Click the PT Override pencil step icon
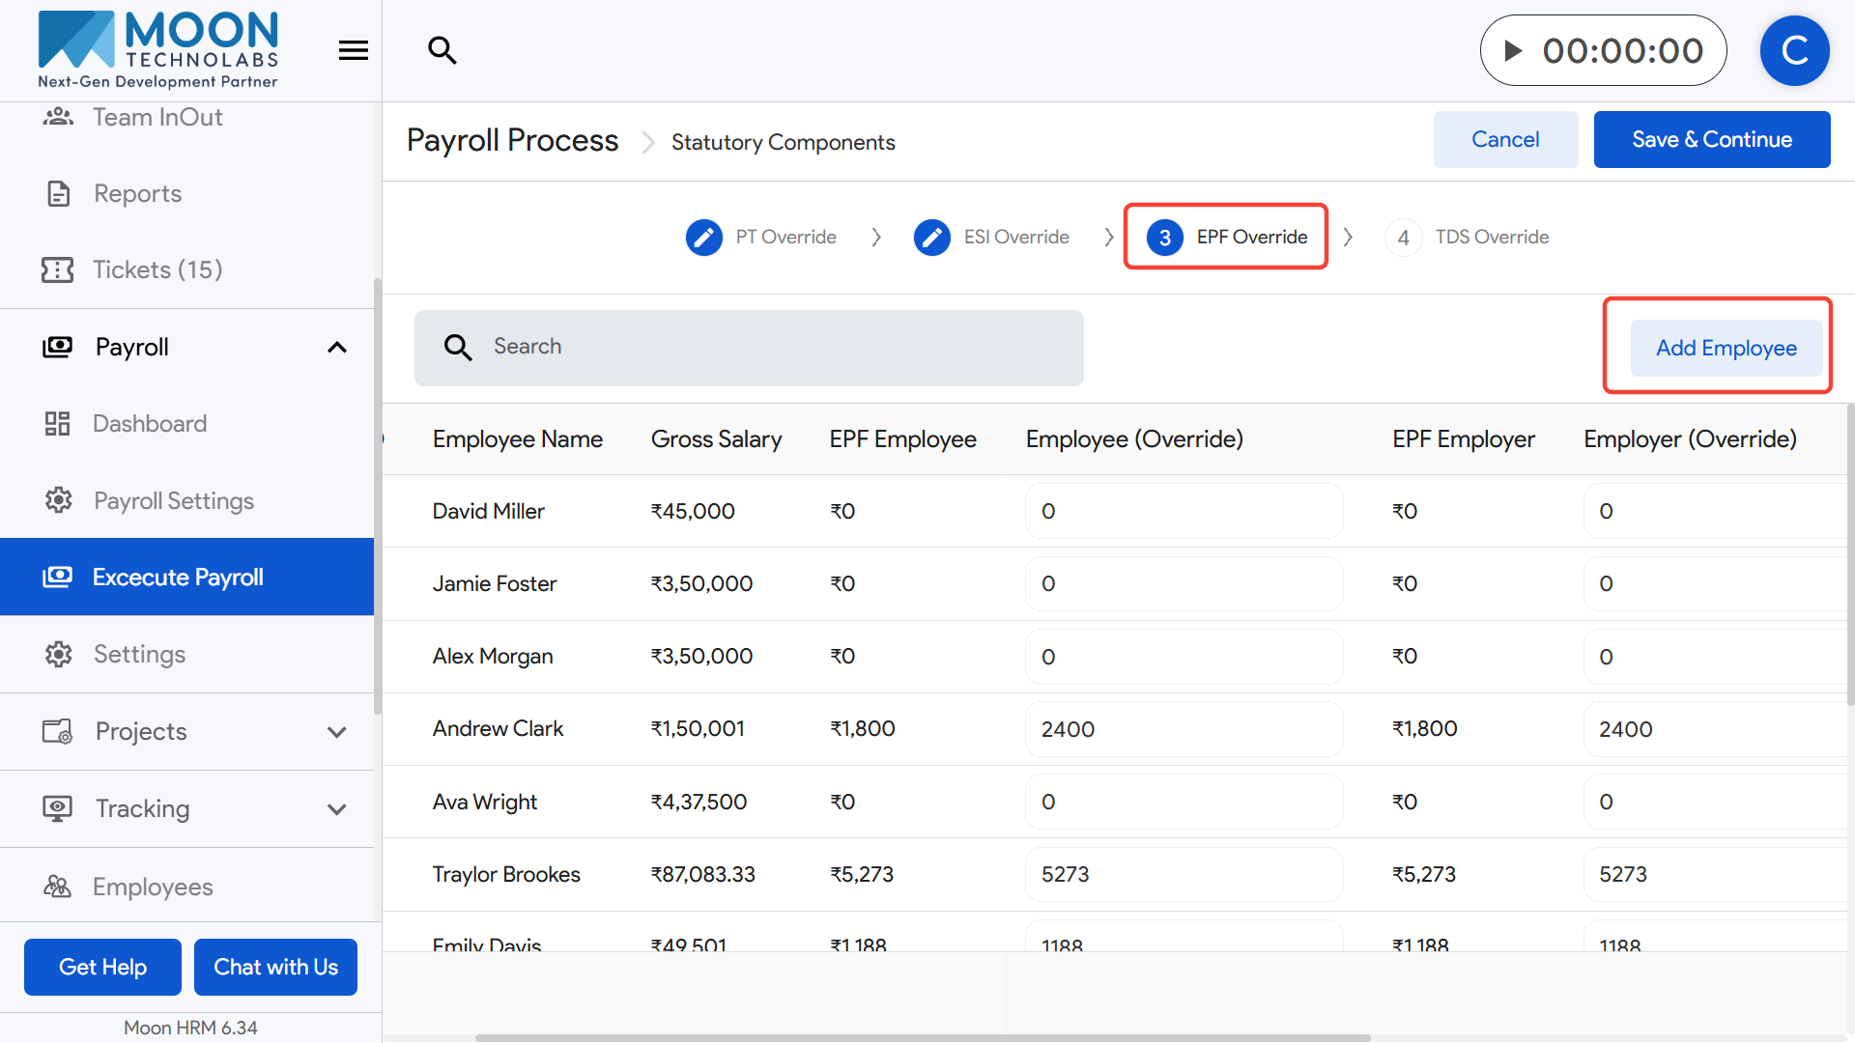This screenshot has height=1043, width=1855. click(703, 237)
